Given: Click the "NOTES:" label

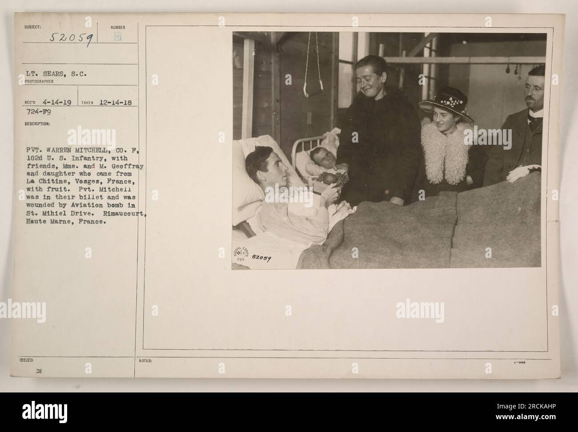Looking at the screenshot, I should (x=146, y=360).
